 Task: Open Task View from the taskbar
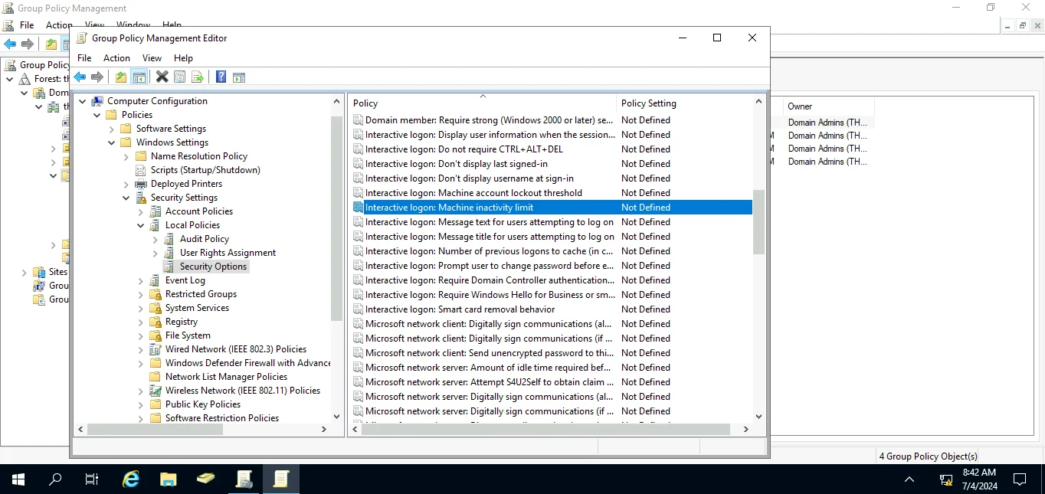92,479
